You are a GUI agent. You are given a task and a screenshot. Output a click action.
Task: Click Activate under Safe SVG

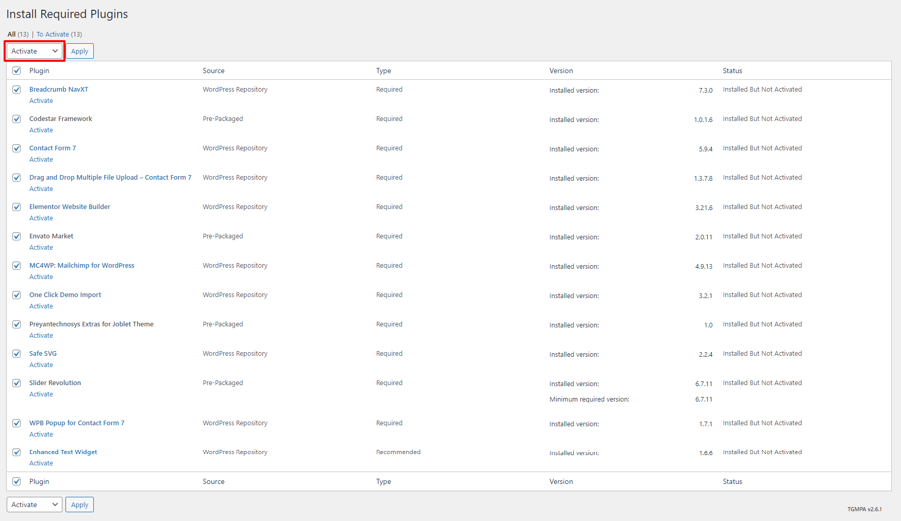[x=41, y=365]
